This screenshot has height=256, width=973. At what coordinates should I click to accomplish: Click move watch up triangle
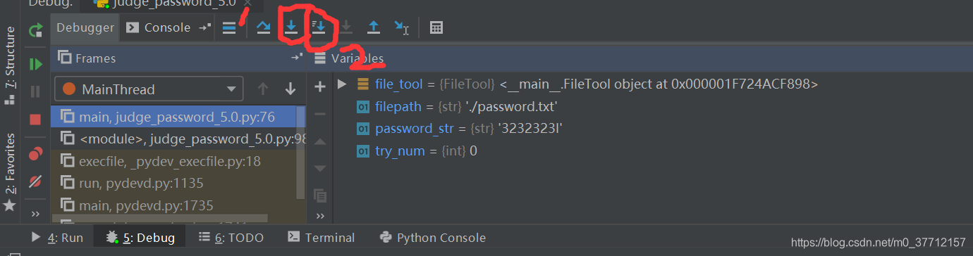point(319,141)
